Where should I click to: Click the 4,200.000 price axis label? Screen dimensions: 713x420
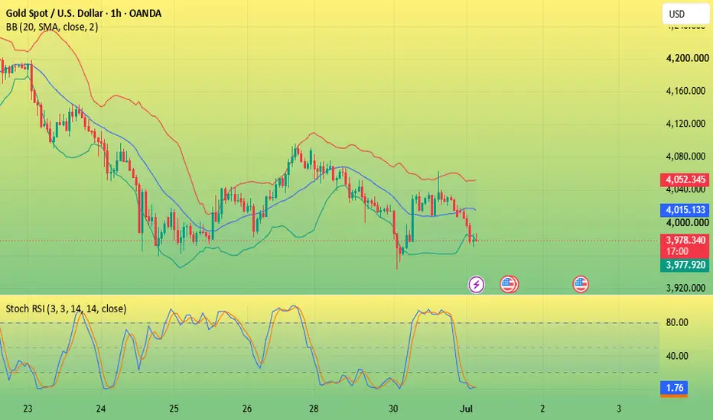point(687,58)
